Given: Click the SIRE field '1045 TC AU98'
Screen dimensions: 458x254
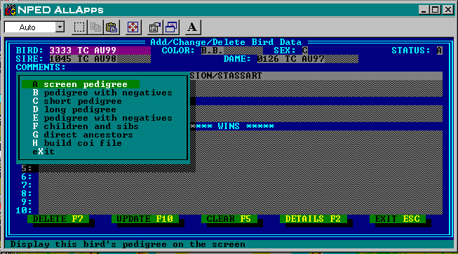Looking at the screenshot, I should pyautogui.click(x=100, y=59).
